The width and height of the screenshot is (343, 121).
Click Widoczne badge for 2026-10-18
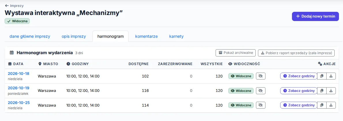[x=241, y=76]
